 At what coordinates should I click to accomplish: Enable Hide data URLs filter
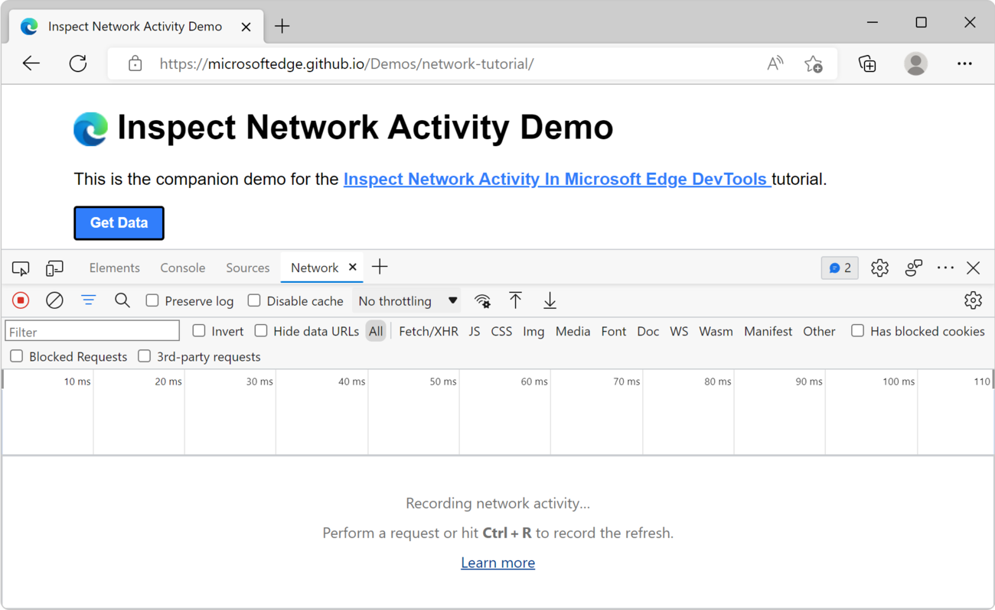[260, 331]
